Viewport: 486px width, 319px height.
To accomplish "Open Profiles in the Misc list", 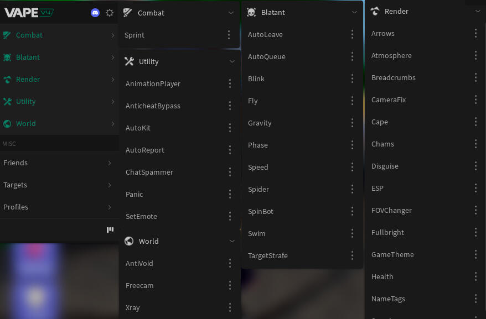I will tap(59, 207).
